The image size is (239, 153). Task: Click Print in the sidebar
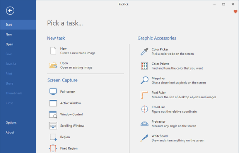18,74
